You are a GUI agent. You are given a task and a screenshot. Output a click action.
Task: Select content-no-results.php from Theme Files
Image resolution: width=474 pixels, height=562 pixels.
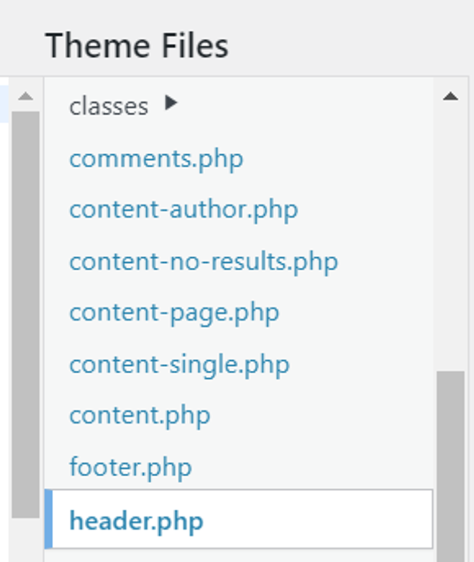click(204, 262)
